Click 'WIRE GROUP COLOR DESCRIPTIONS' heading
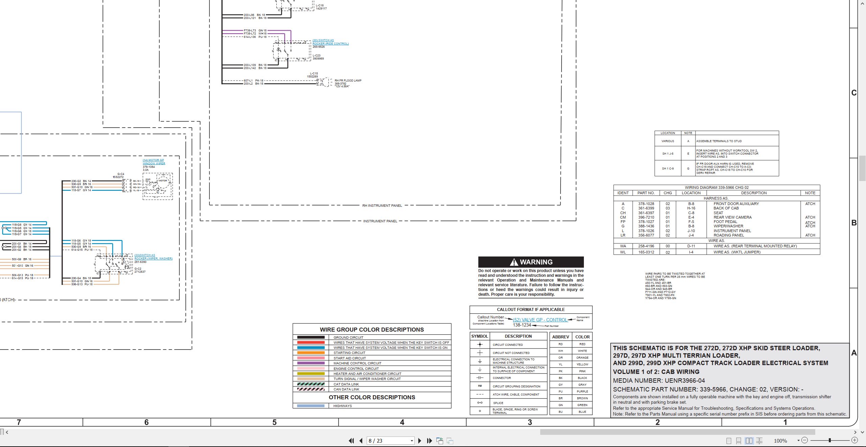Image resolution: width=866 pixels, height=447 pixels. 372,330
